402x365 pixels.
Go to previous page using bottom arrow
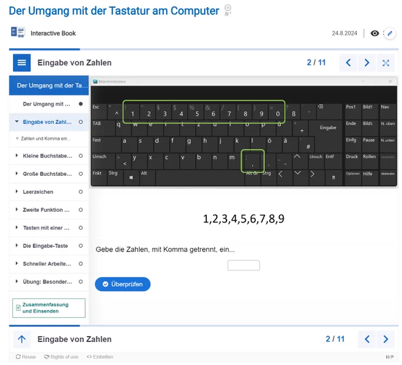[367, 339]
